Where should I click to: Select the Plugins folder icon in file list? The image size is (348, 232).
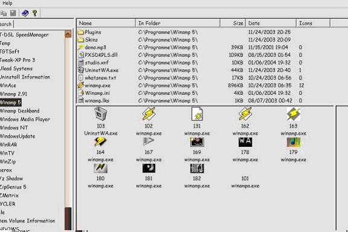click(x=81, y=32)
